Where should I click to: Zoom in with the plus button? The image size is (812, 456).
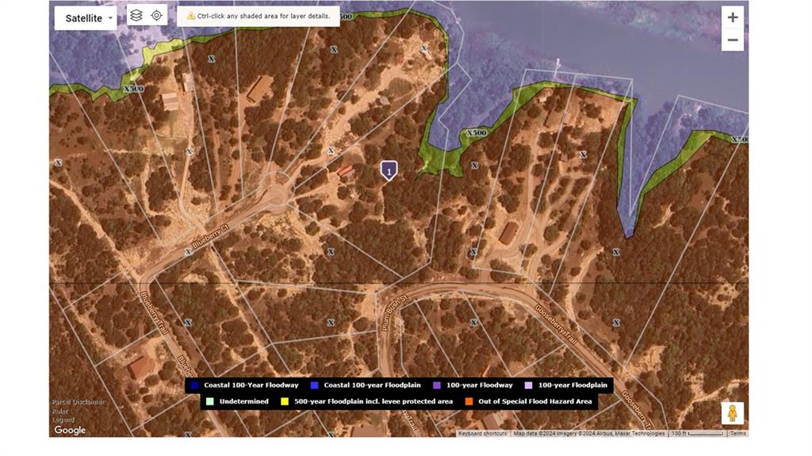click(x=732, y=17)
